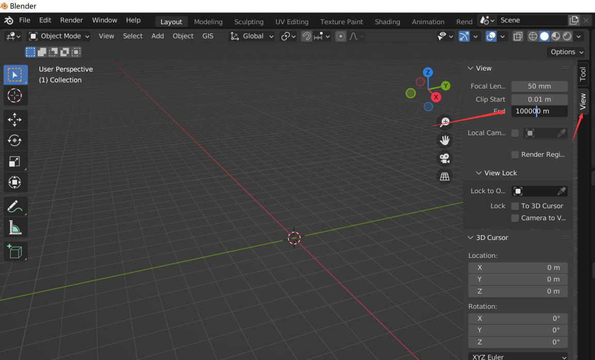595x360 pixels.
Task: Enable Camera to View lock checkbox
Action: [x=515, y=218]
